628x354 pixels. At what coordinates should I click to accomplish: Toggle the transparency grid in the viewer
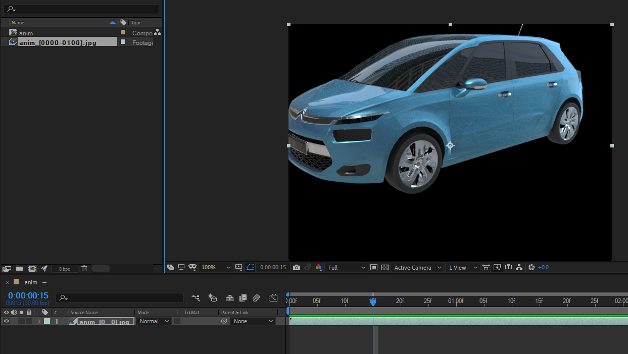pyautogui.click(x=385, y=268)
